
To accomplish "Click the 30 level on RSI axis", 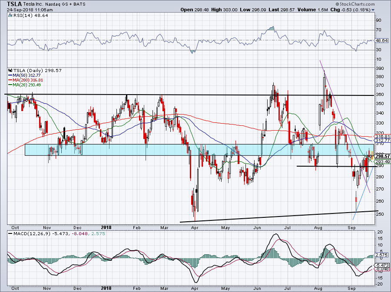I will (378, 50).
